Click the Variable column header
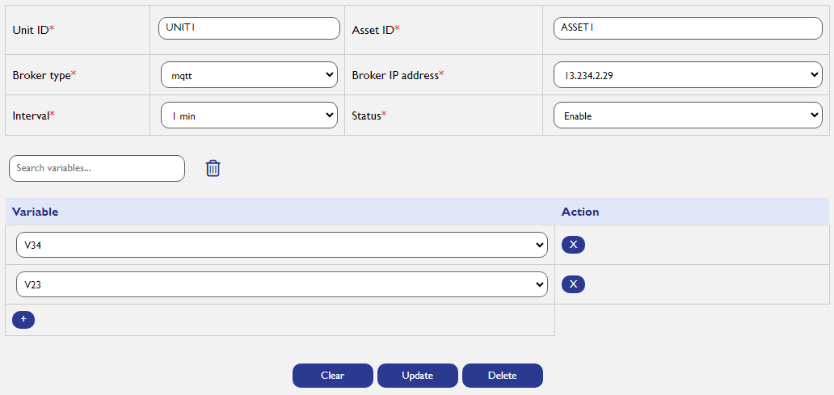 (x=35, y=212)
